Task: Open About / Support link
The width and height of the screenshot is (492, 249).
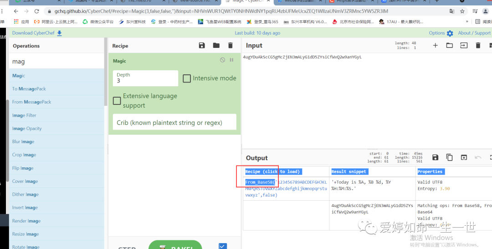Action: coord(474,33)
